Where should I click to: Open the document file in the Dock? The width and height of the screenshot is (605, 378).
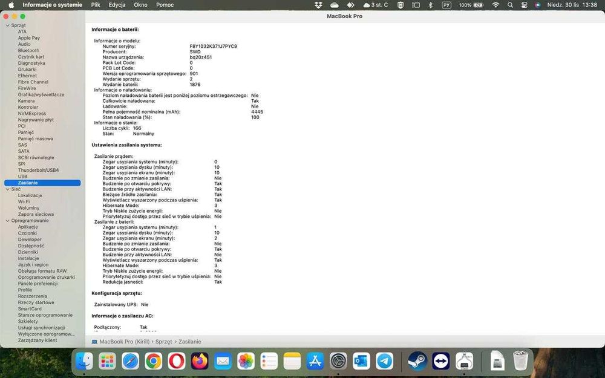pos(497,361)
